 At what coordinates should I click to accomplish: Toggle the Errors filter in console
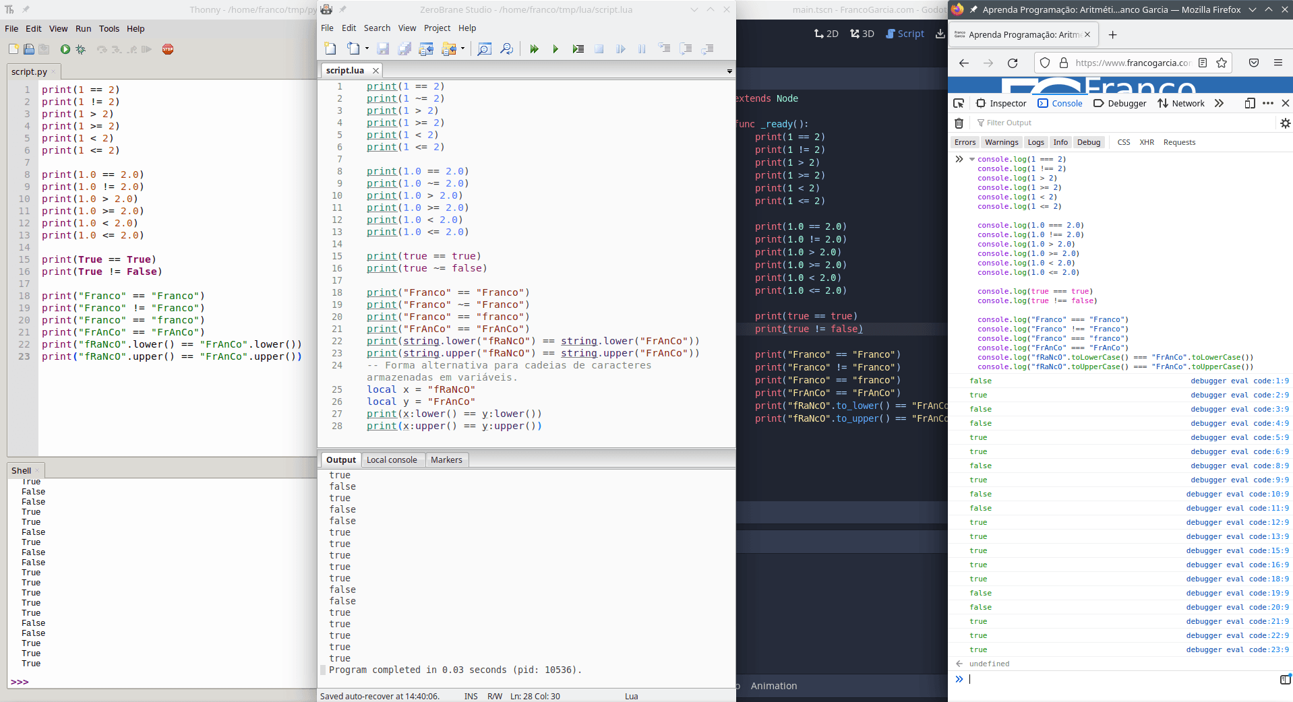coord(965,142)
